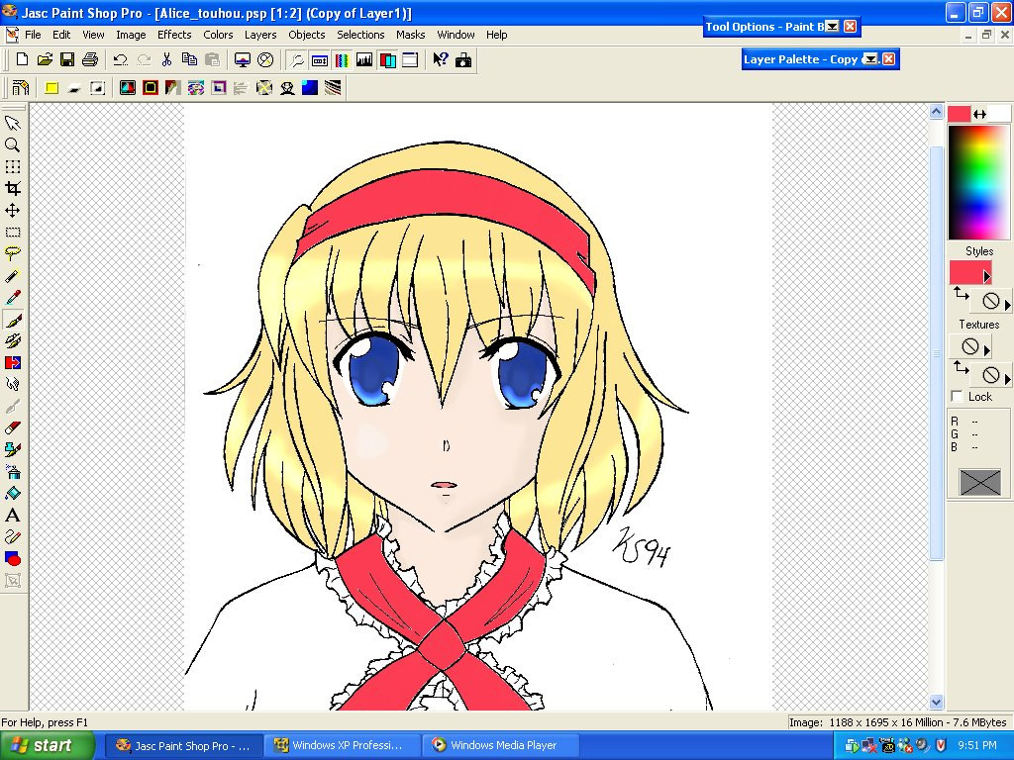The width and height of the screenshot is (1014, 760).
Task: Enable the Lock checkbox
Action: (958, 396)
